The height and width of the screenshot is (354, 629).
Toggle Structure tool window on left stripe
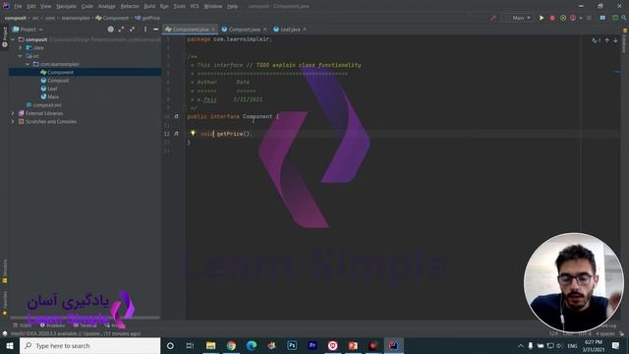click(x=5, y=271)
